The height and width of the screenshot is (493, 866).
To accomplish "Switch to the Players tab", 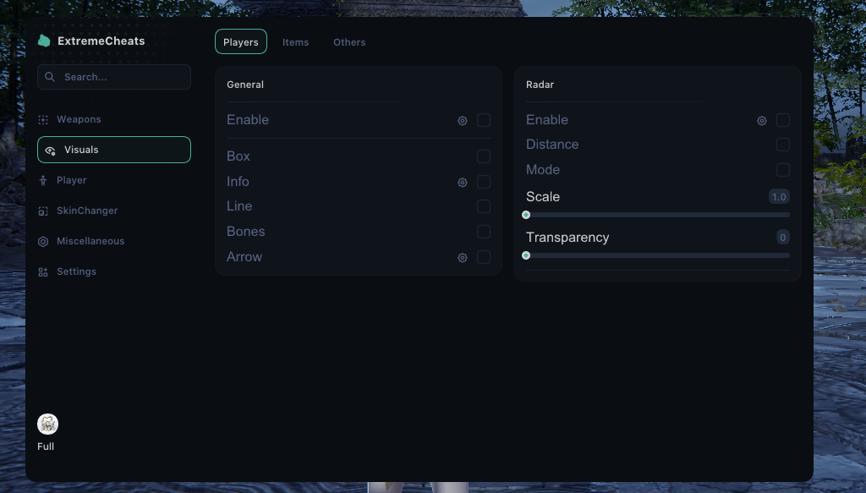I will point(241,42).
